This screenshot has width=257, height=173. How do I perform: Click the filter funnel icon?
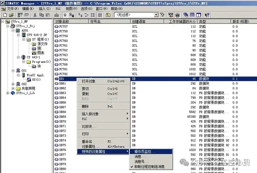coord(162,15)
